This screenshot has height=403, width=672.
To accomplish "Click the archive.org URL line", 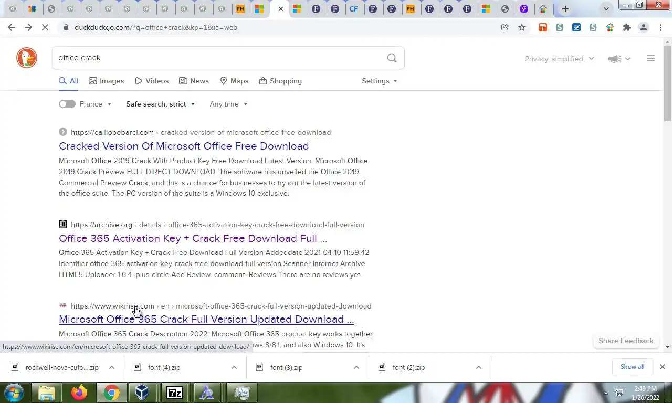I will 217,225.
